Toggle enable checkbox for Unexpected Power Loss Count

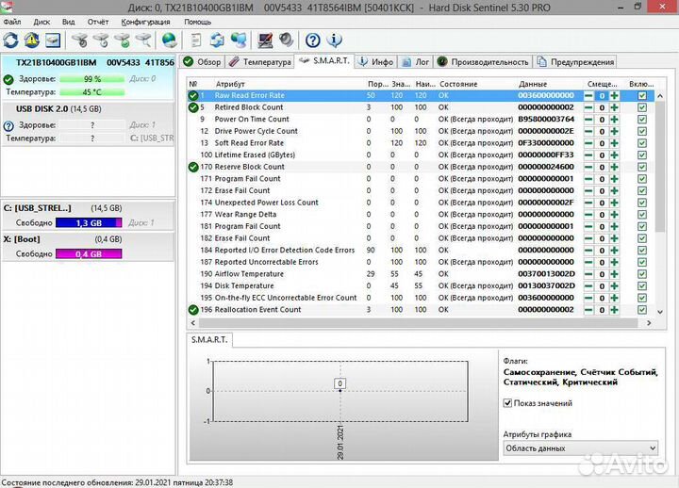pos(642,203)
